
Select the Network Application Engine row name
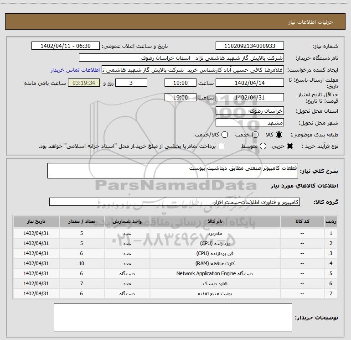[215, 273]
